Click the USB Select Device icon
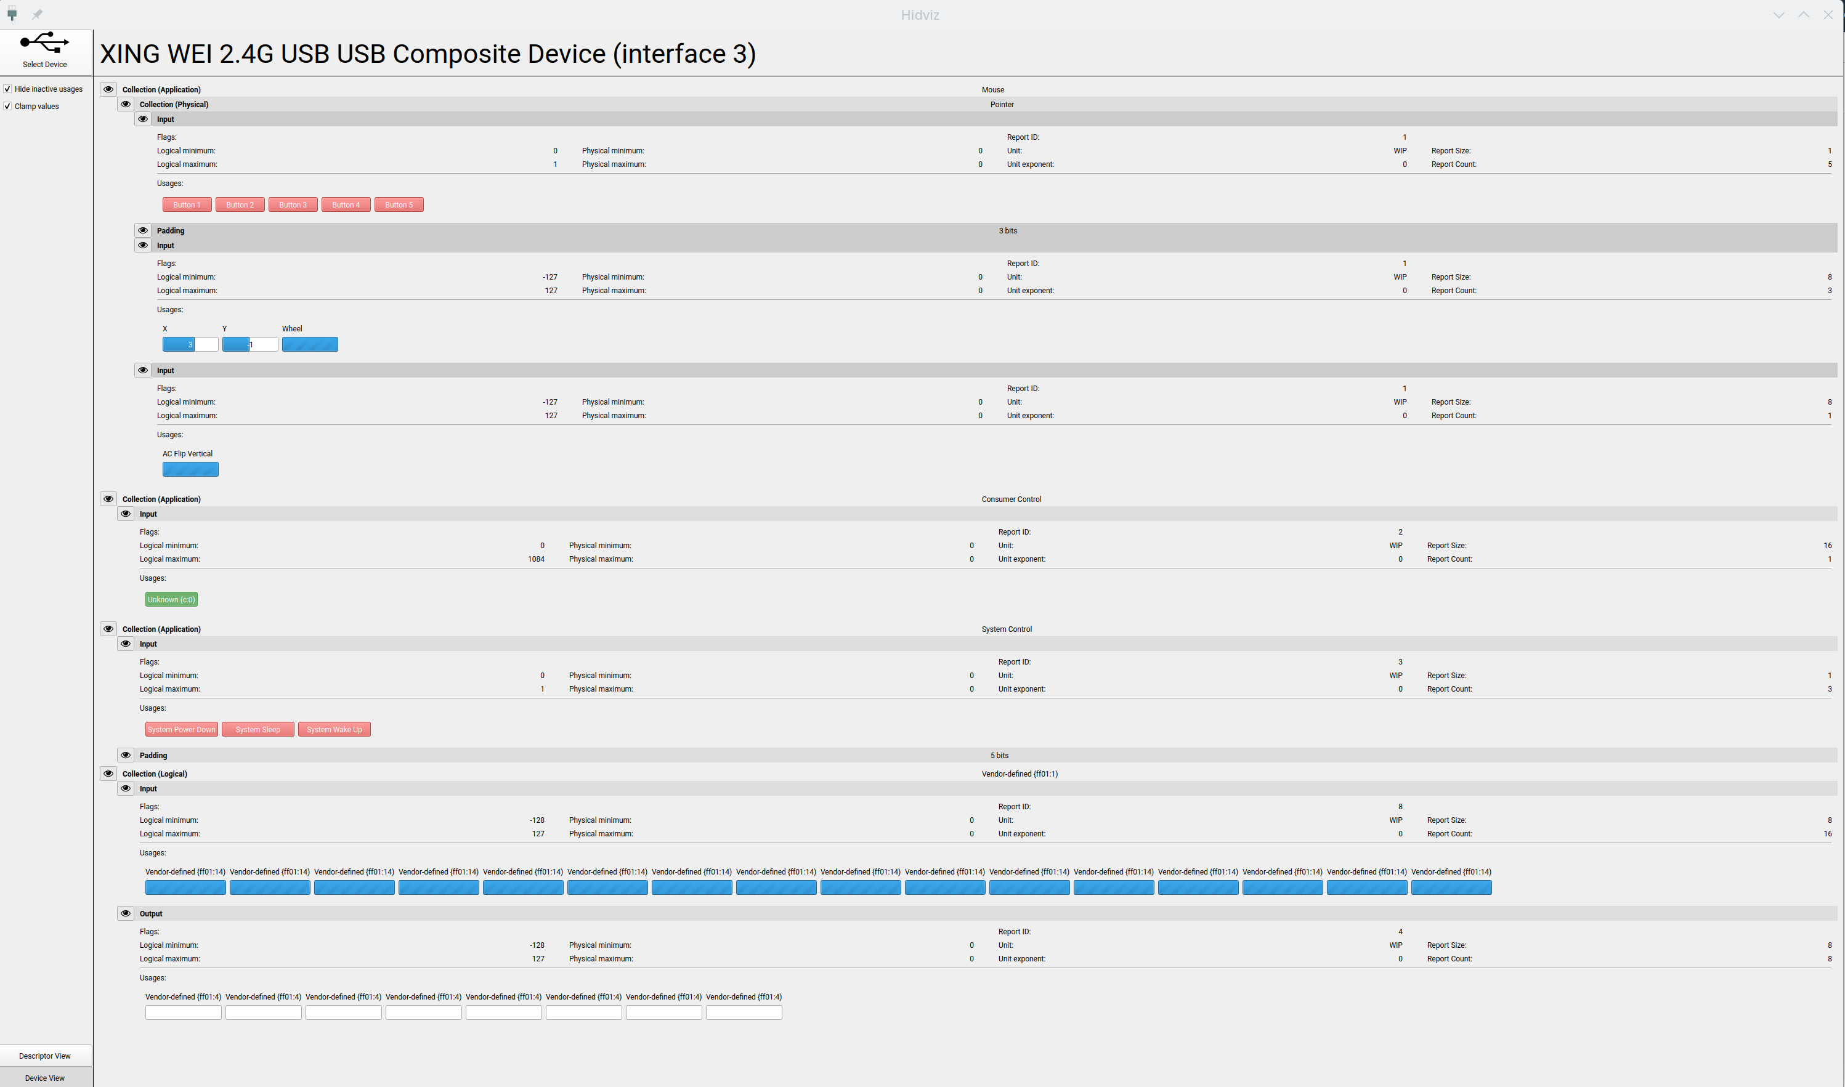1845x1087 pixels. coord(45,43)
